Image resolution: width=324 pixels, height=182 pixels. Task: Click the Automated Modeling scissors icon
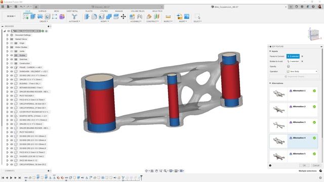[x=74, y=17]
